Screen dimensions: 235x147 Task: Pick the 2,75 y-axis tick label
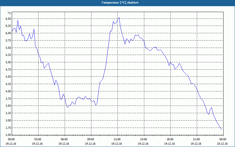coord(8,128)
